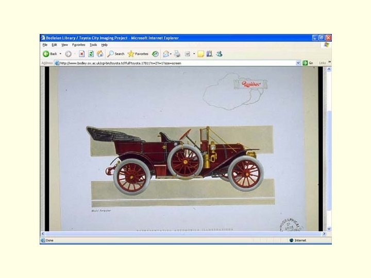Click the vertical scrollbar thumb
The height and width of the screenshot is (278, 371).
click(329, 160)
